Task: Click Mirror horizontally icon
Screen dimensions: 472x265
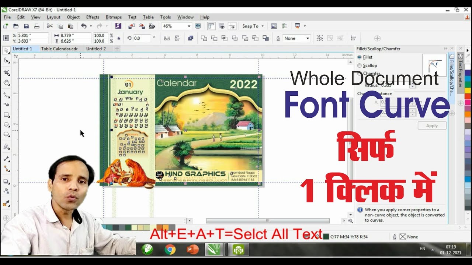Action: (x=167, y=38)
